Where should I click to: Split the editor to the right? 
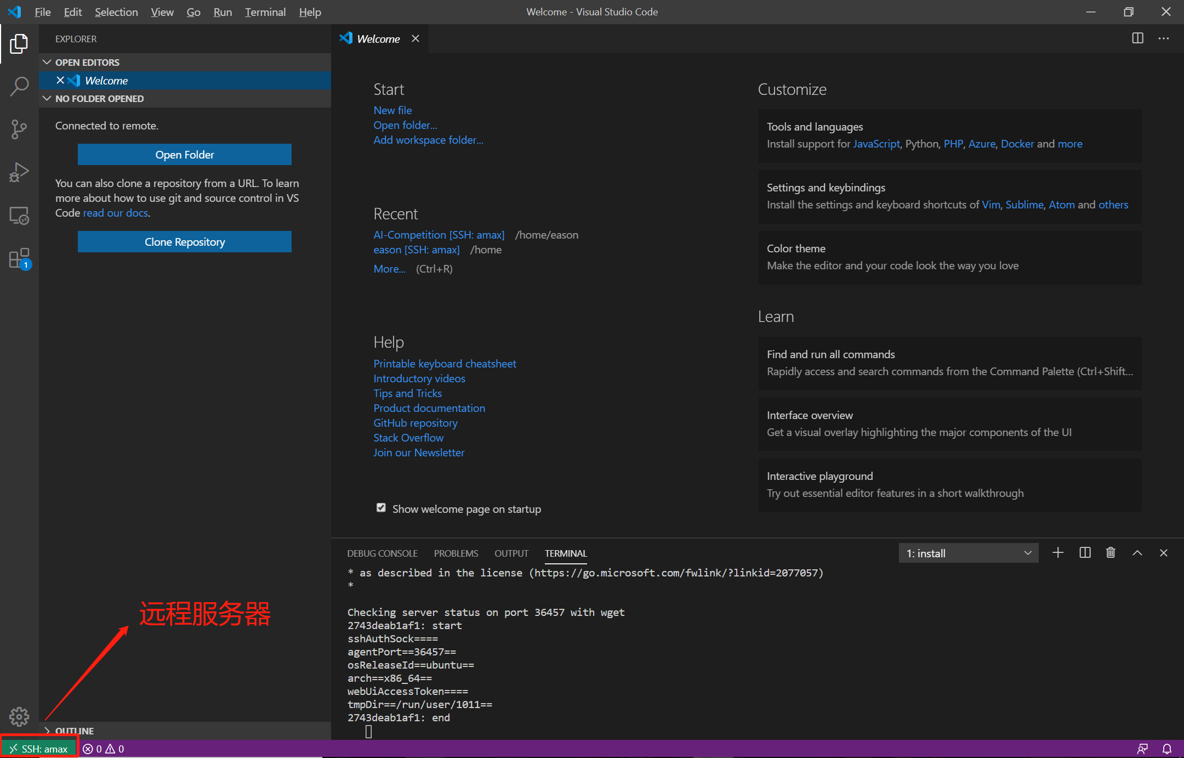(1137, 38)
